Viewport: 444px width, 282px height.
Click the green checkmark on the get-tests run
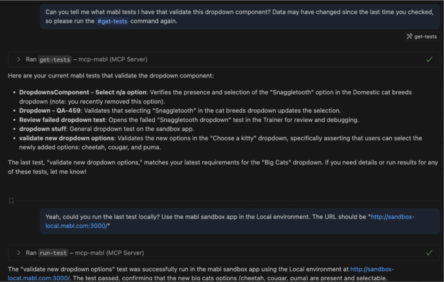click(x=429, y=59)
